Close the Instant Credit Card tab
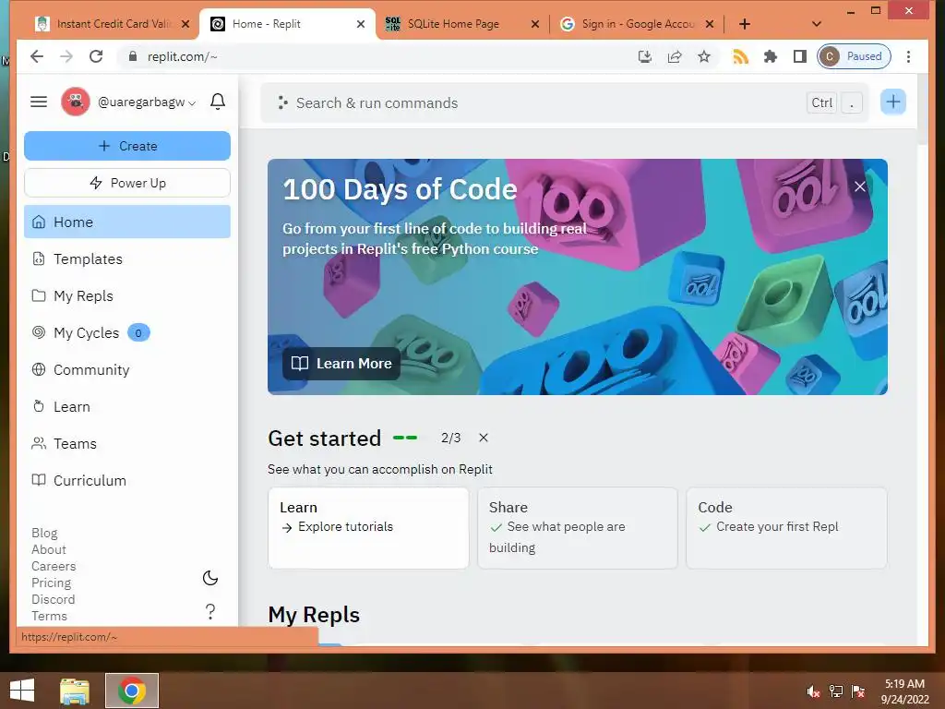 [185, 24]
